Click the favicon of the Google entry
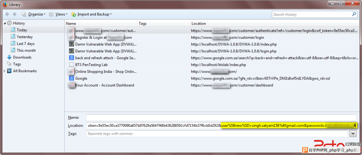This screenshot has height=155, width=362. coord(71,79)
